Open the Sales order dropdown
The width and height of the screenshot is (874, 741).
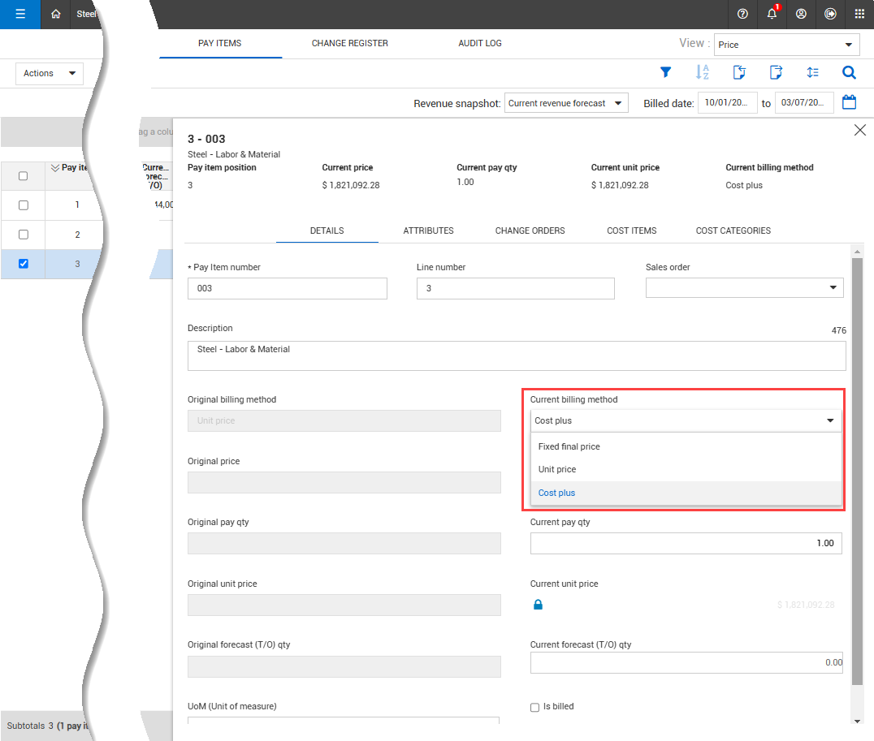click(x=744, y=288)
